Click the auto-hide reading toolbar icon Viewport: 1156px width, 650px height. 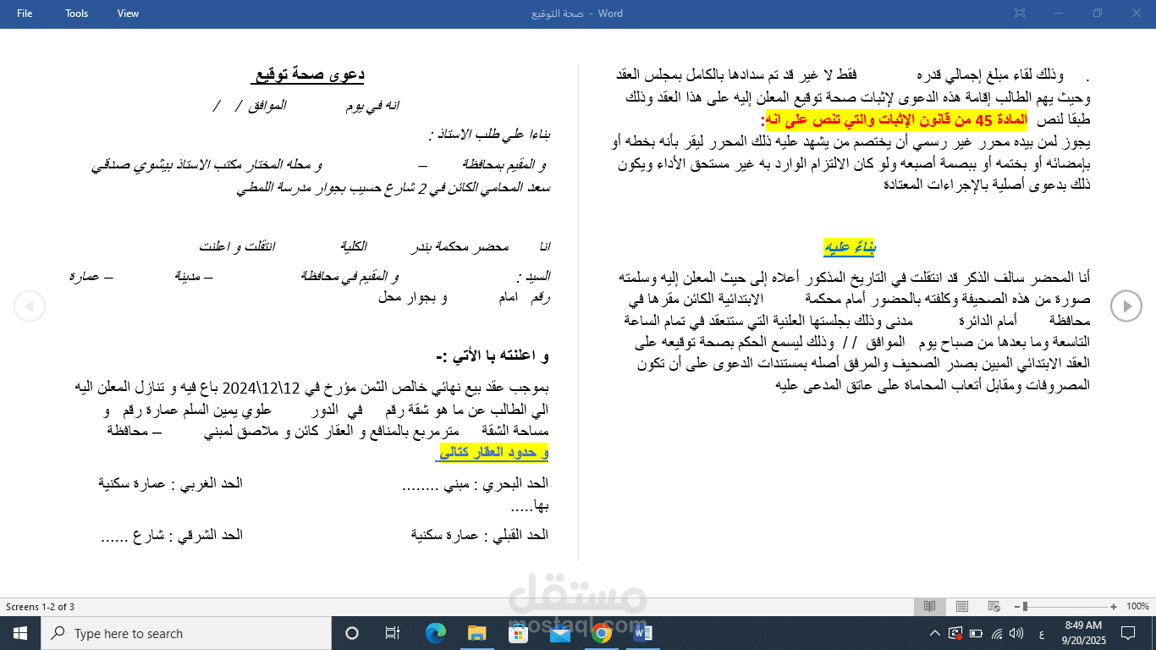(x=1020, y=14)
